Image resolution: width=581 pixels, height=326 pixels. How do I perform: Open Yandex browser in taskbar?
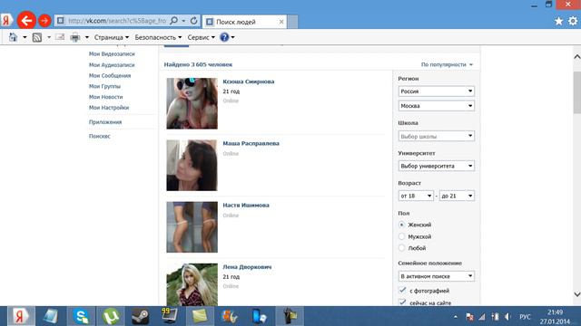[x=21, y=316]
